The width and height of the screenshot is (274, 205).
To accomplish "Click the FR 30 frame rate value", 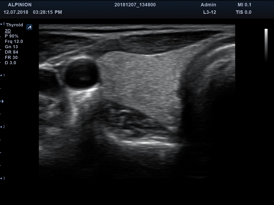I will tap(11, 57).
